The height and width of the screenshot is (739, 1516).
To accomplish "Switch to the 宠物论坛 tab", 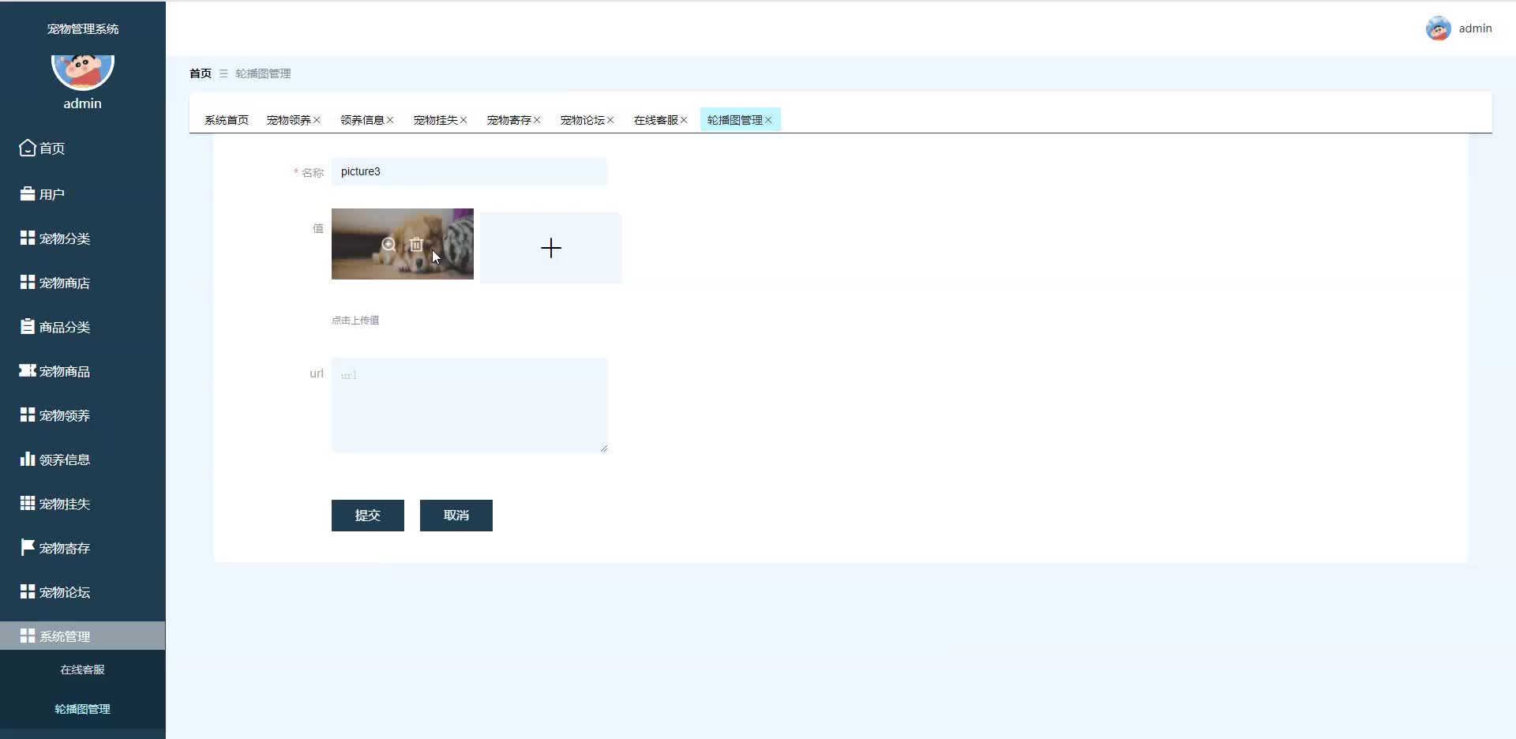I will tap(583, 120).
